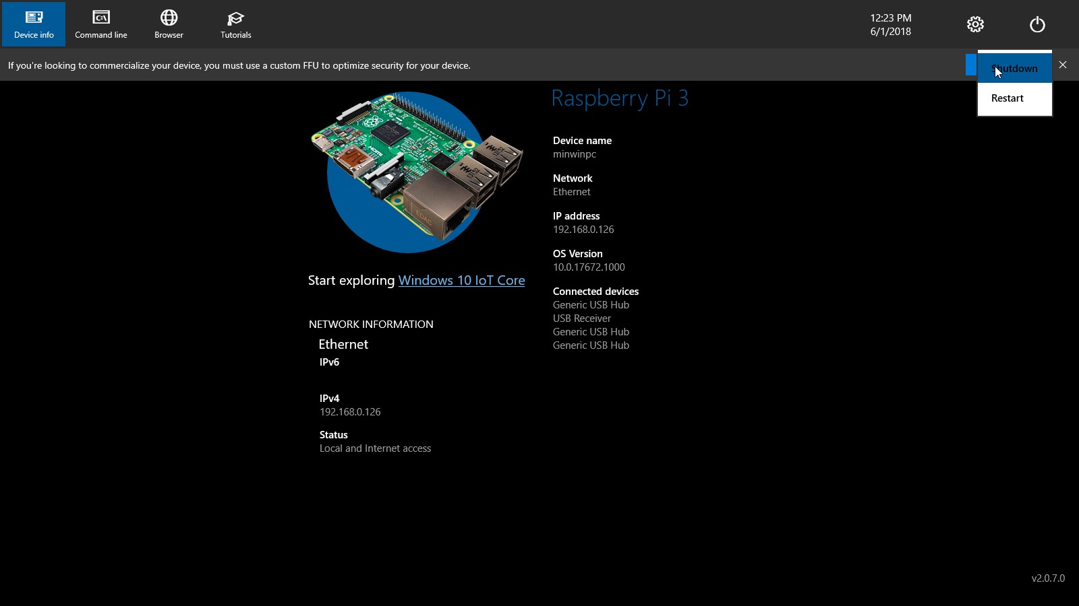This screenshot has height=606, width=1079.
Task: Open the Command line tool
Action: (x=101, y=24)
